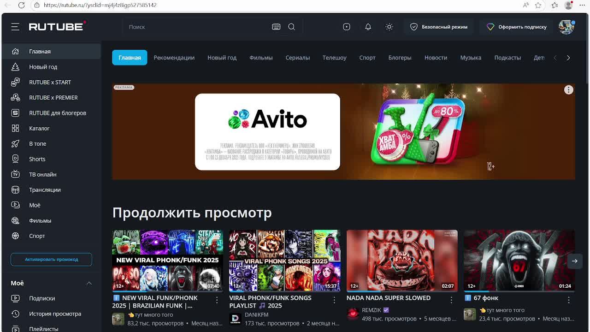Open options for VIRAL PHONK SONGS PLAYLIST
This screenshot has height=332, width=590.
[334, 300]
